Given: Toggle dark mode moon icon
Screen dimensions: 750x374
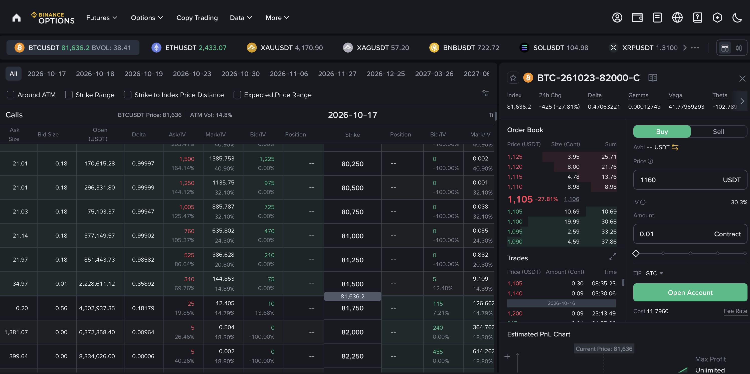Looking at the screenshot, I should coord(737,18).
